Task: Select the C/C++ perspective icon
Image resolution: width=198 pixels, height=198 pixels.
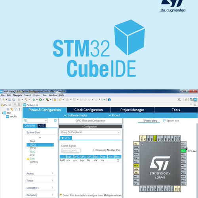Action: point(191,100)
